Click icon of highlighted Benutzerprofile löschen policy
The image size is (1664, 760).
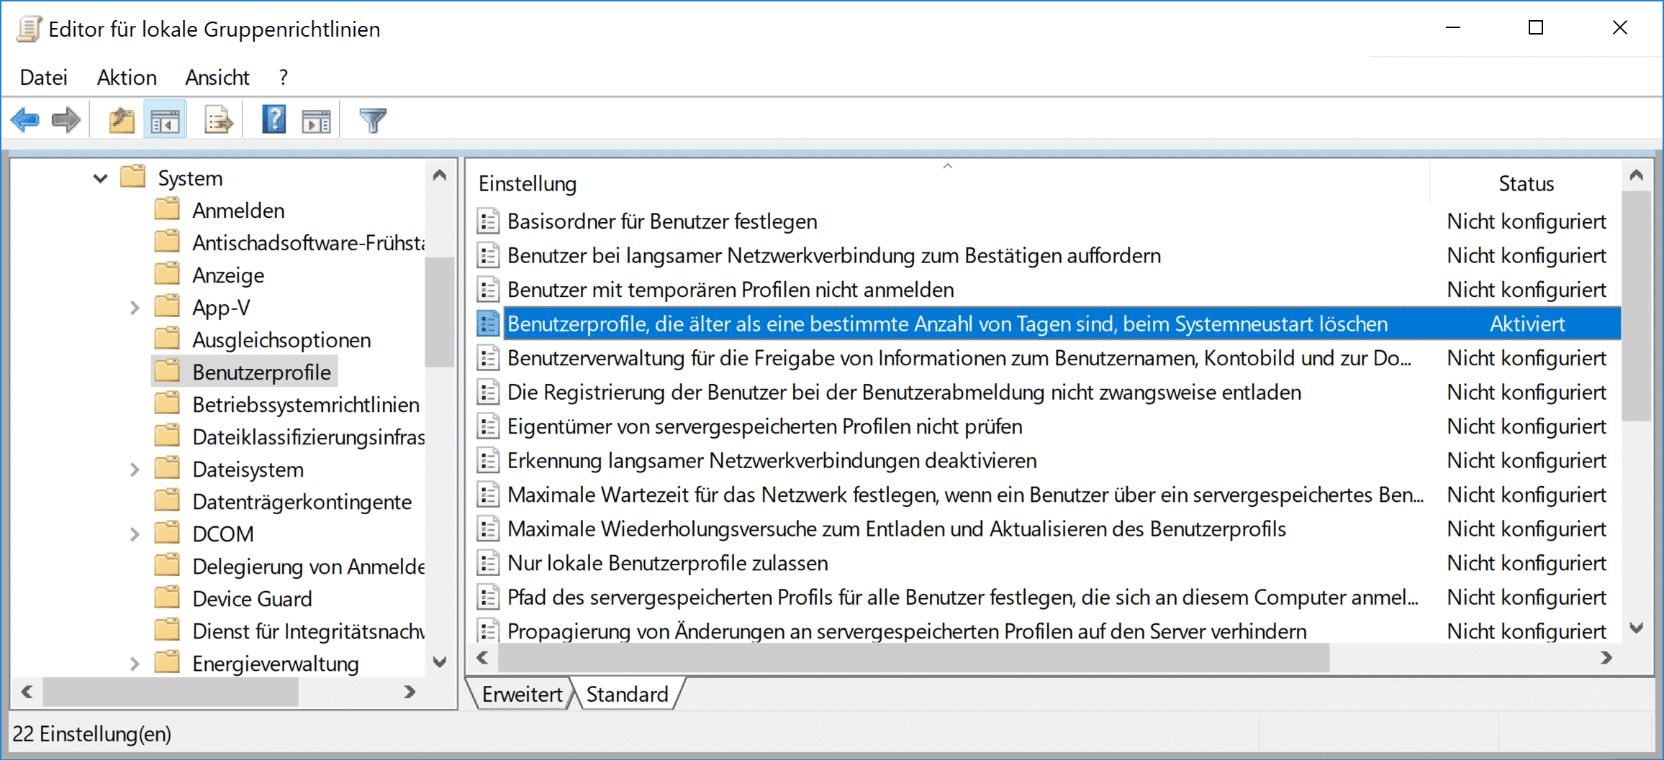488,324
